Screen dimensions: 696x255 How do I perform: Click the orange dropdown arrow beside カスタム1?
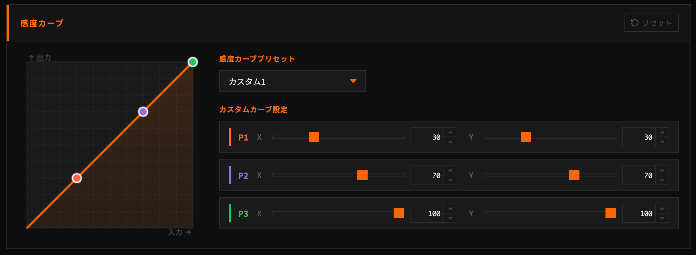coord(353,81)
